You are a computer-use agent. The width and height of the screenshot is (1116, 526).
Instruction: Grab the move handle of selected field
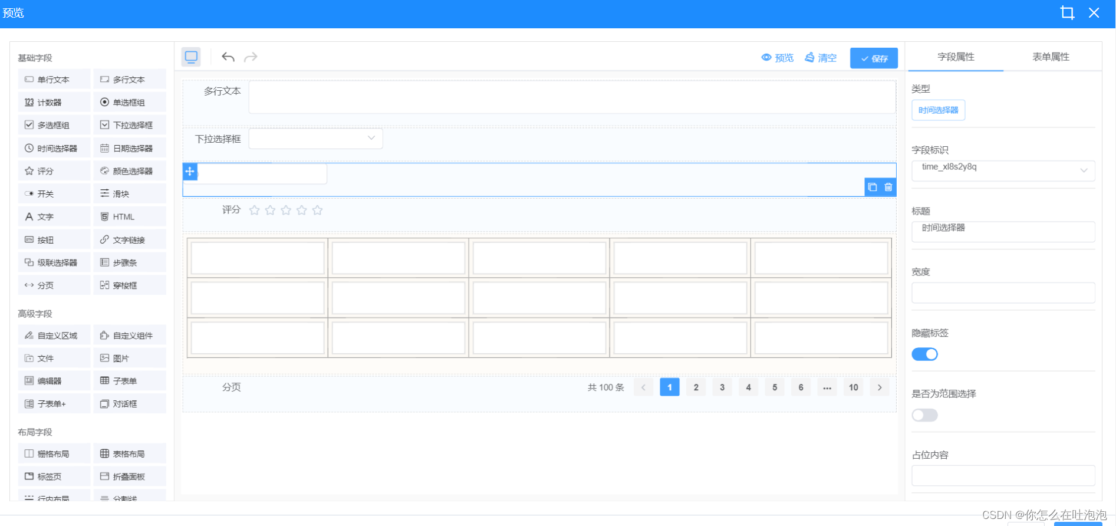[x=190, y=172]
